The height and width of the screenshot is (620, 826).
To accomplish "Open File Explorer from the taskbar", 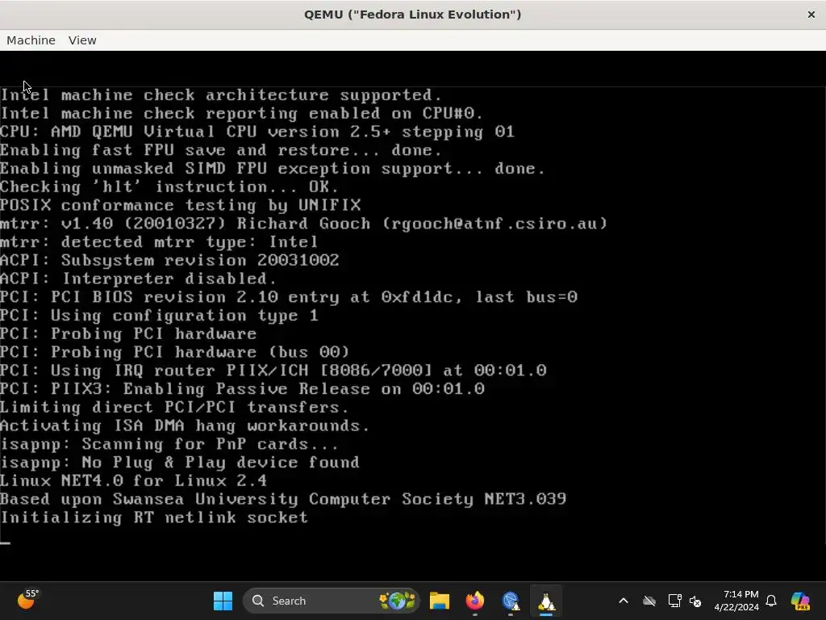I will pyautogui.click(x=440, y=601).
